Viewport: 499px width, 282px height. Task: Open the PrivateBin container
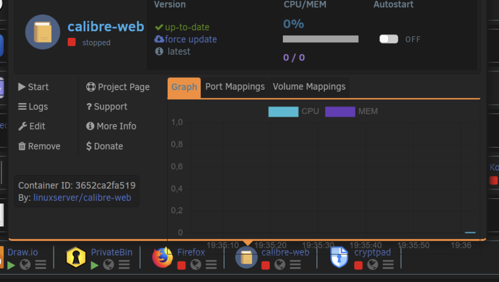pos(112,252)
